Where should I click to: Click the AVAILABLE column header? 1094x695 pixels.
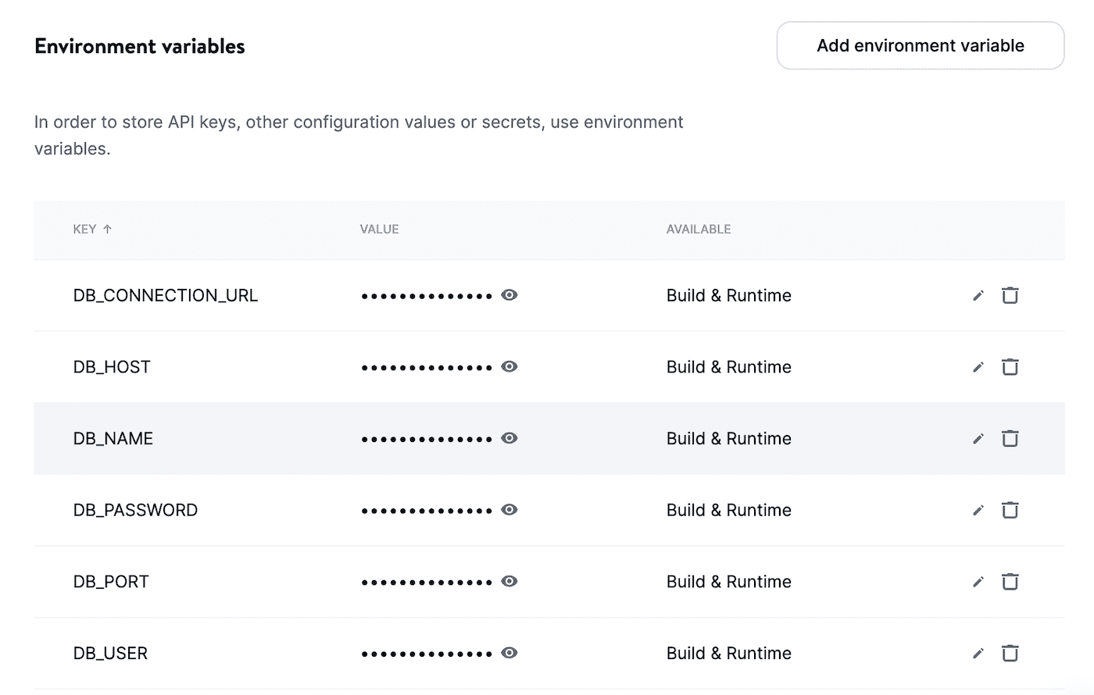tap(698, 229)
